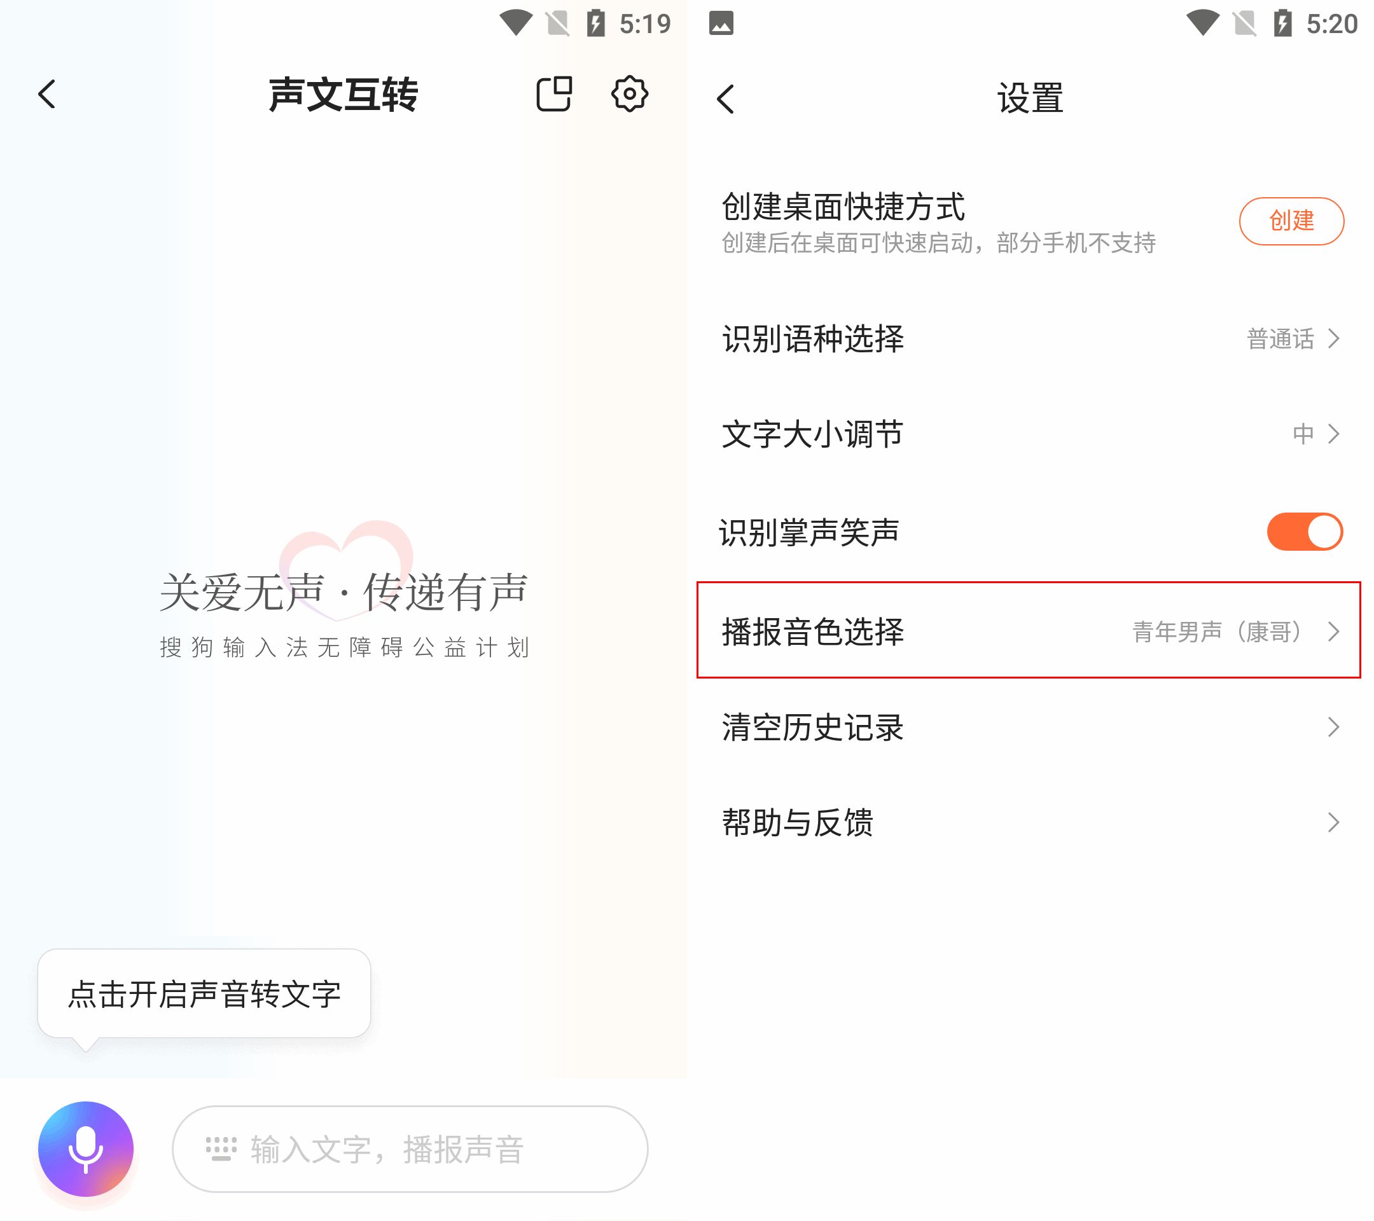Tap the 创建桌面快捷方式 title text
1374x1221 pixels.
pyautogui.click(x=843, y=206)
